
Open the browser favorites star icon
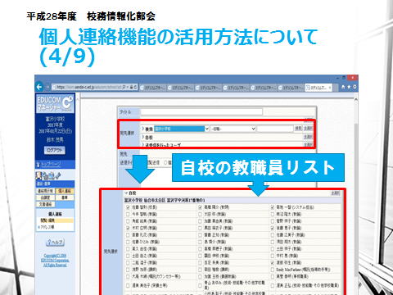[349, 87]
